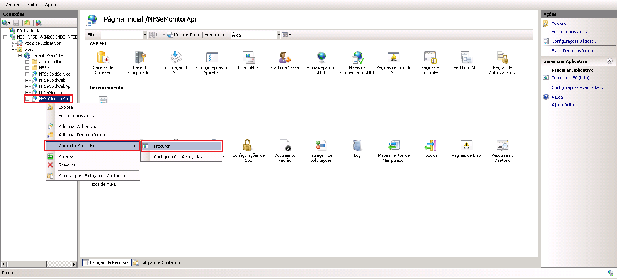Expand the NFSeColdWeb tree node
617x279 pixels.
pyautogui.click(x=27, y=80)
